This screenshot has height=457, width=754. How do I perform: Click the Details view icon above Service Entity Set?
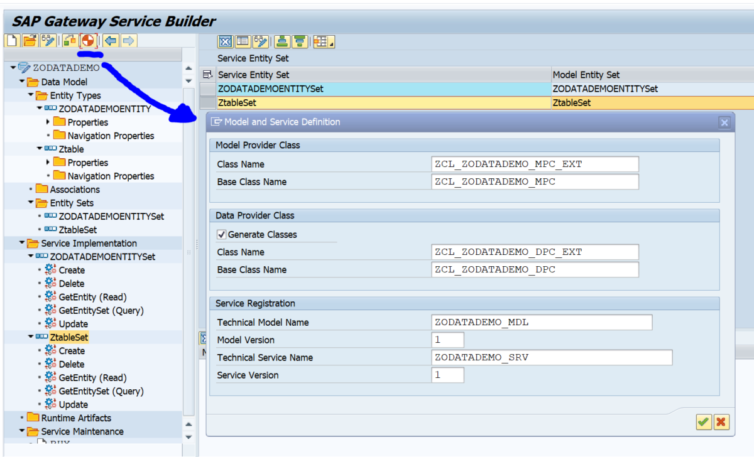[x=243, y=41]
